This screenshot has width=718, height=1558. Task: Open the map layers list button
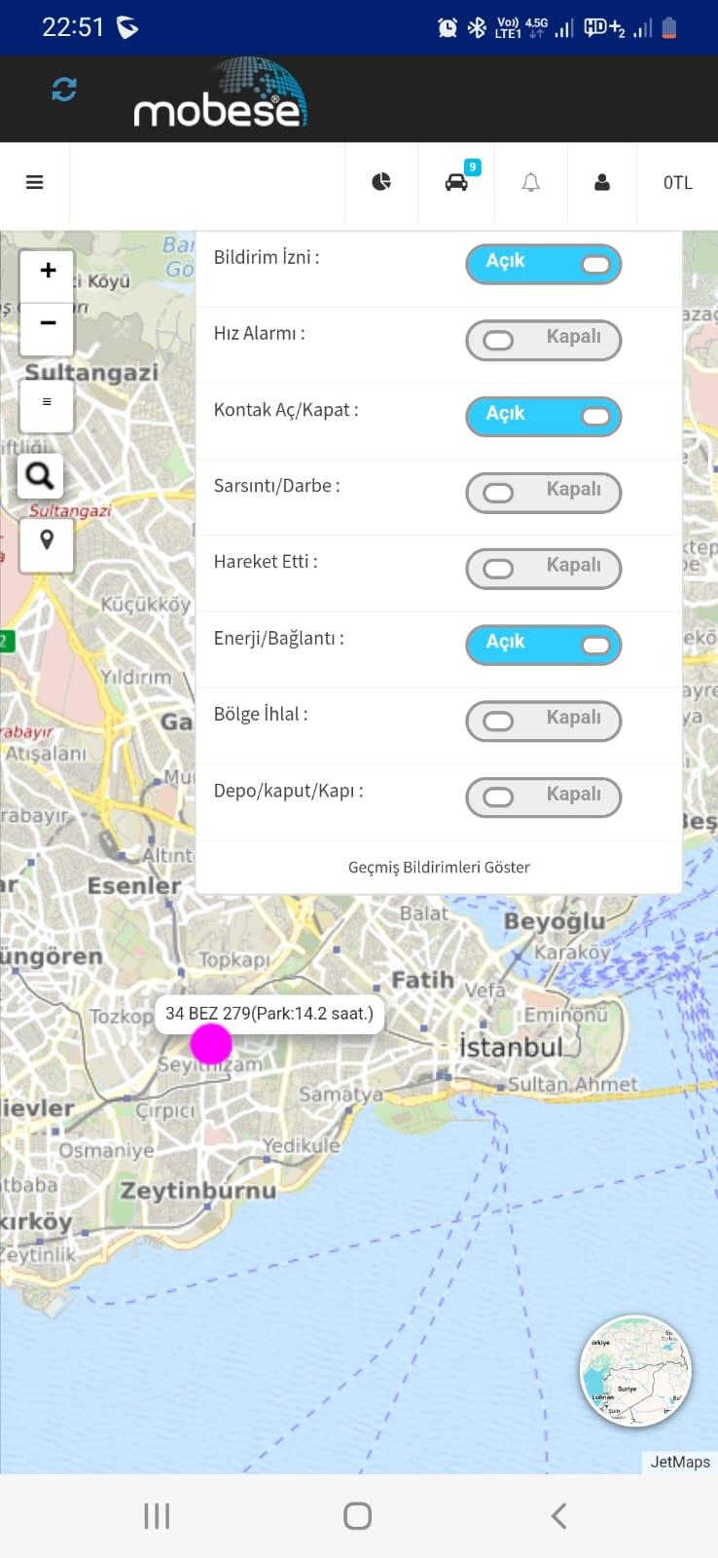click(x=47, y=403)
